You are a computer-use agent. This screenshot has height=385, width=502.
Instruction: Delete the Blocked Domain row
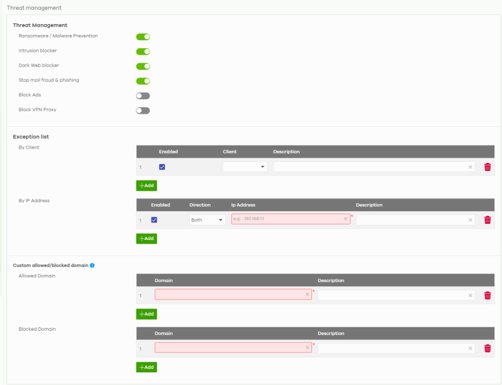(x=487, y=348)
